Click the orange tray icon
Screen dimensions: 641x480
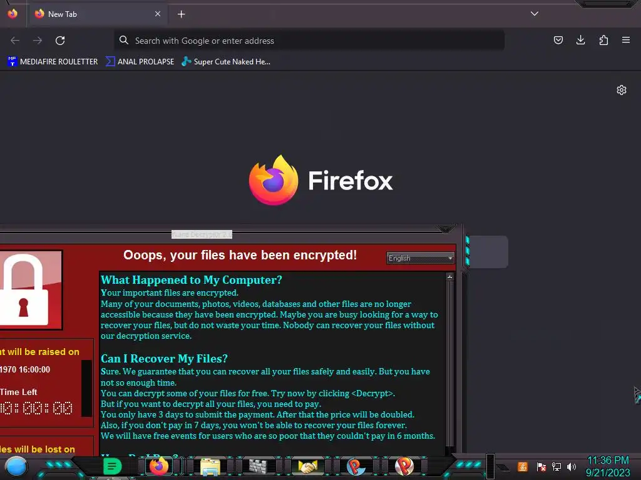coord(523,466)
